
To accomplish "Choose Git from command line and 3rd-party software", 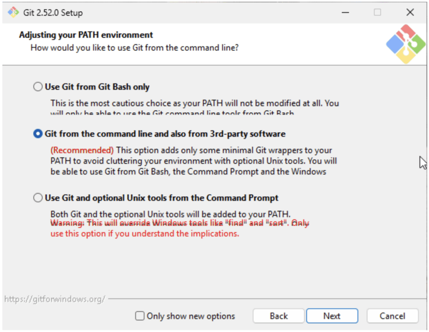I will (x=38, y=134).
